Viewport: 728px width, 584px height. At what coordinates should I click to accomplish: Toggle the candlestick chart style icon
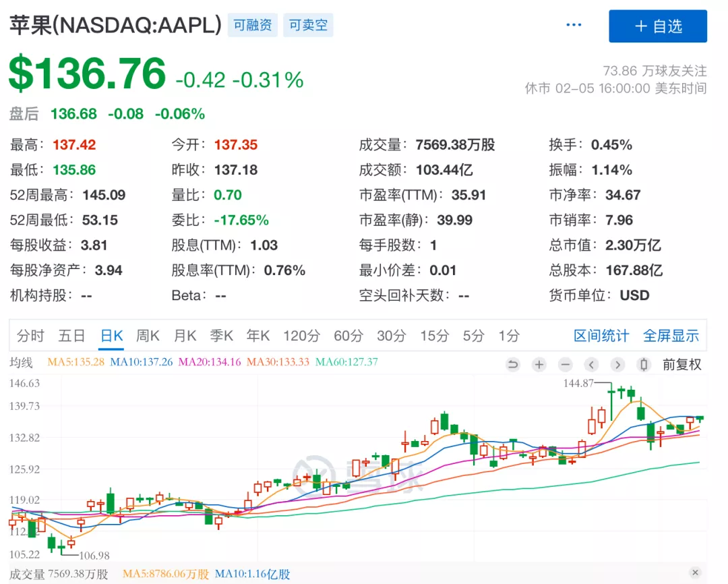coord(644,365)
